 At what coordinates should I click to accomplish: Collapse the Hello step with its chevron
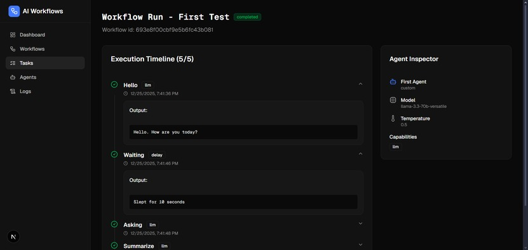point(360,84)
